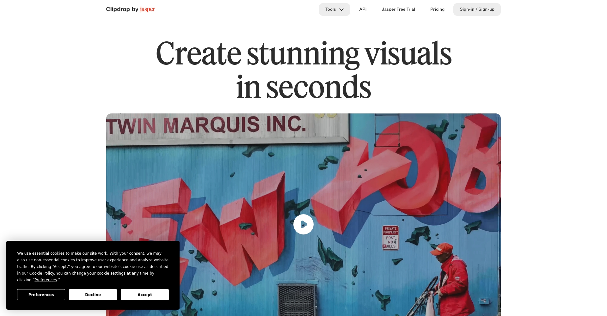Open the Tools dropdown menu
The width and height of the screenshot is (607, 316).
[x=334, y=9]
